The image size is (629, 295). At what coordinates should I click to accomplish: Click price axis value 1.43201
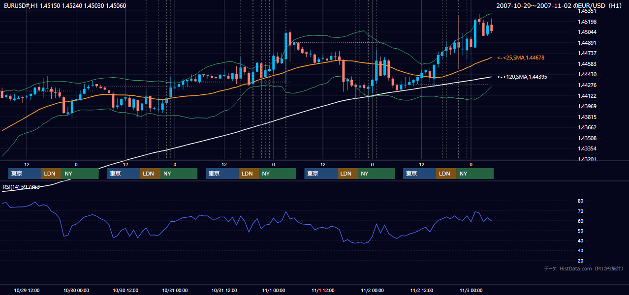coord(587,159)
